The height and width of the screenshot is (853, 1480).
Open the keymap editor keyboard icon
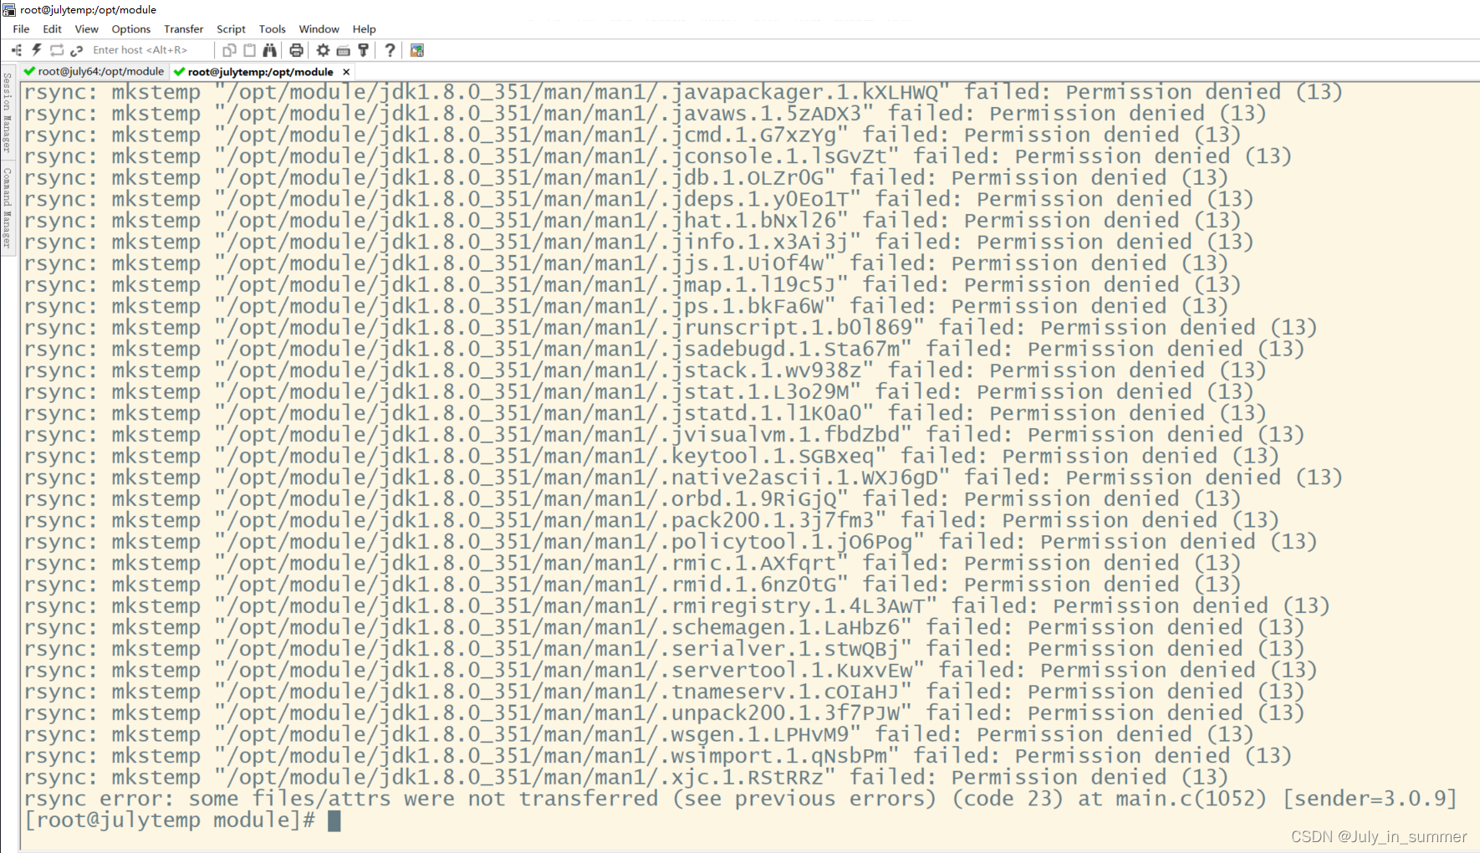click(343, 50)
